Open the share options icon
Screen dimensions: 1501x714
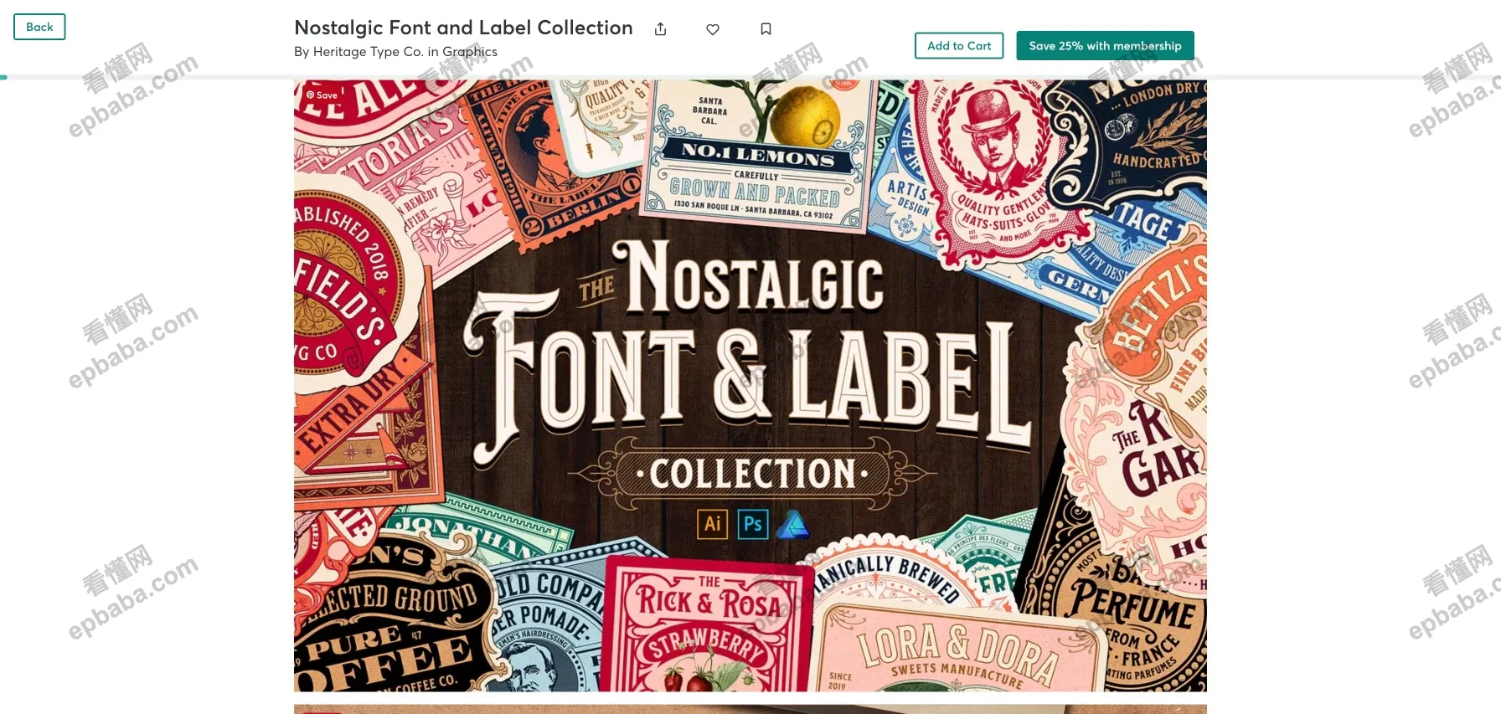click(661, 29)
